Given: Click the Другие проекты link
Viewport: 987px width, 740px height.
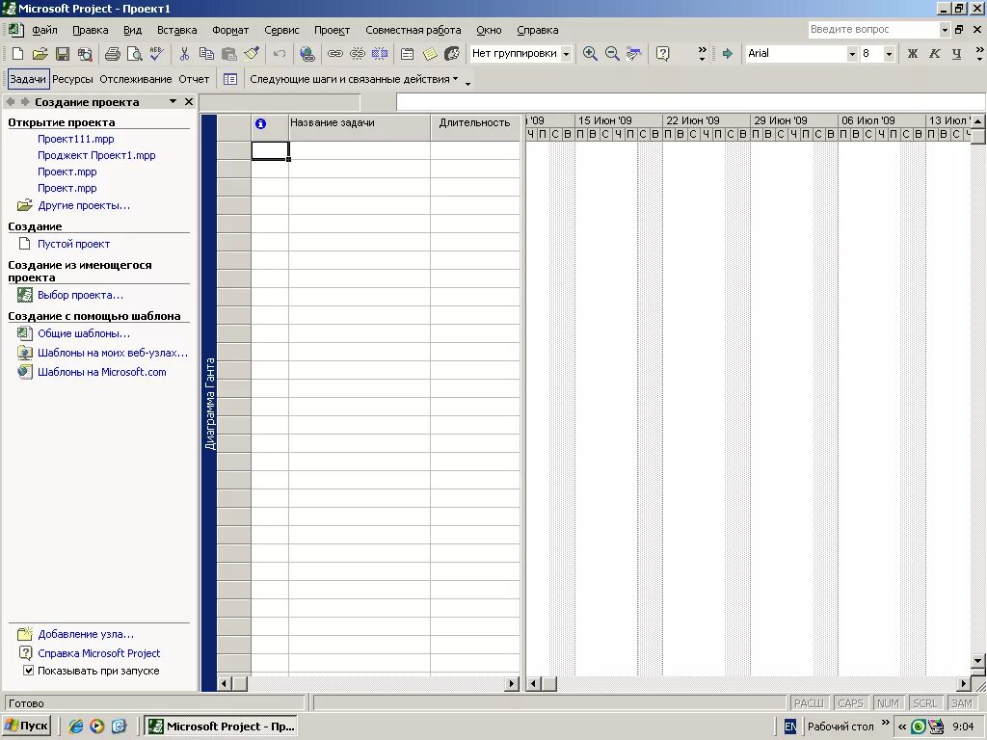Looking at the screenshot, I should [84, 206].
